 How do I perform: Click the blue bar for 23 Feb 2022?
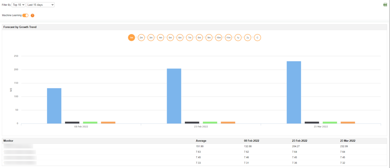pyautogui.click(x=174, y=96)
